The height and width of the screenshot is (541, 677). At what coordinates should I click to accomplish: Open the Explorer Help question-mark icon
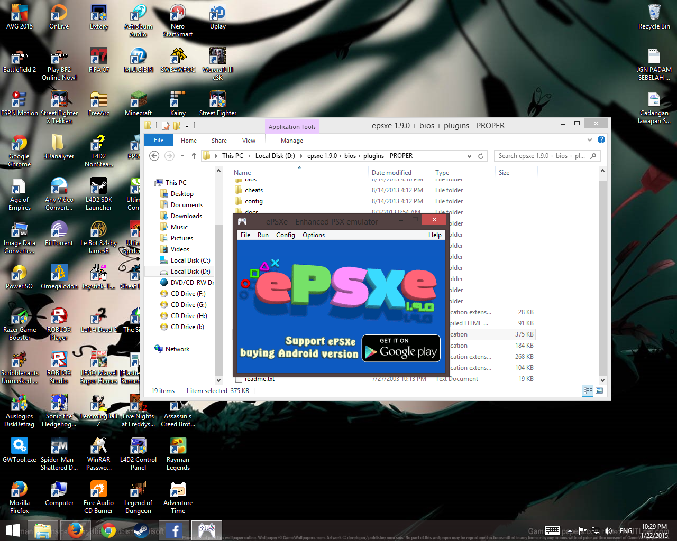click(601, 140)
